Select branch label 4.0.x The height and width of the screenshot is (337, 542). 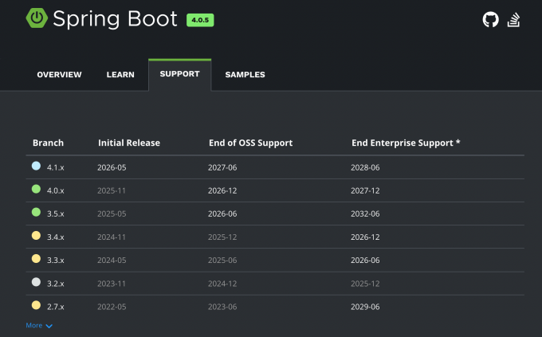56,190
